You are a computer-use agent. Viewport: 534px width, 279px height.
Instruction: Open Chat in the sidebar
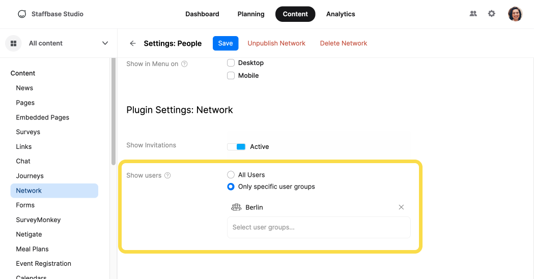pos(23,161)
